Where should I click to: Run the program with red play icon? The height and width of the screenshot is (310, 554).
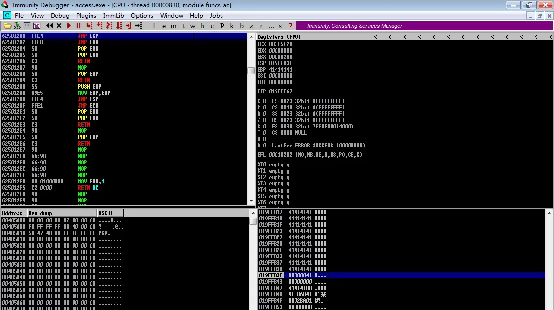point(69,26)
